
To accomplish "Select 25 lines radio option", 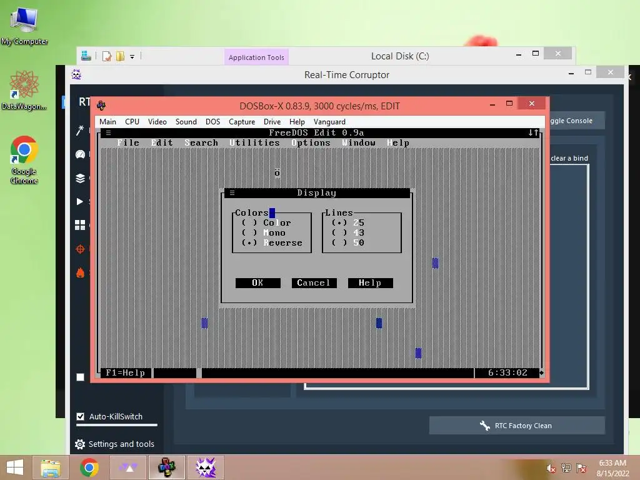I will (x=348, y=223).
